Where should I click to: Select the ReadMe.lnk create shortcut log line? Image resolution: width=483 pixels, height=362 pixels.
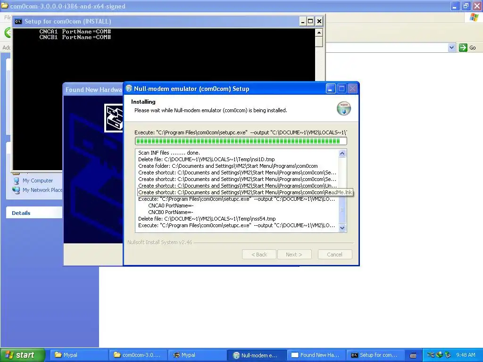(x=245, y=192)
